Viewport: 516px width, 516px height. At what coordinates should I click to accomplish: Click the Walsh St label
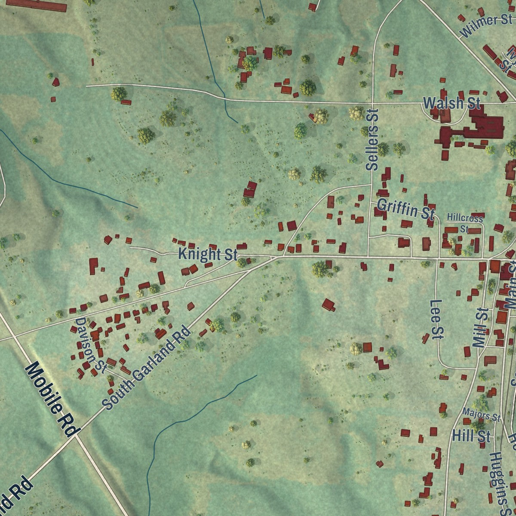tap(451, 103)
